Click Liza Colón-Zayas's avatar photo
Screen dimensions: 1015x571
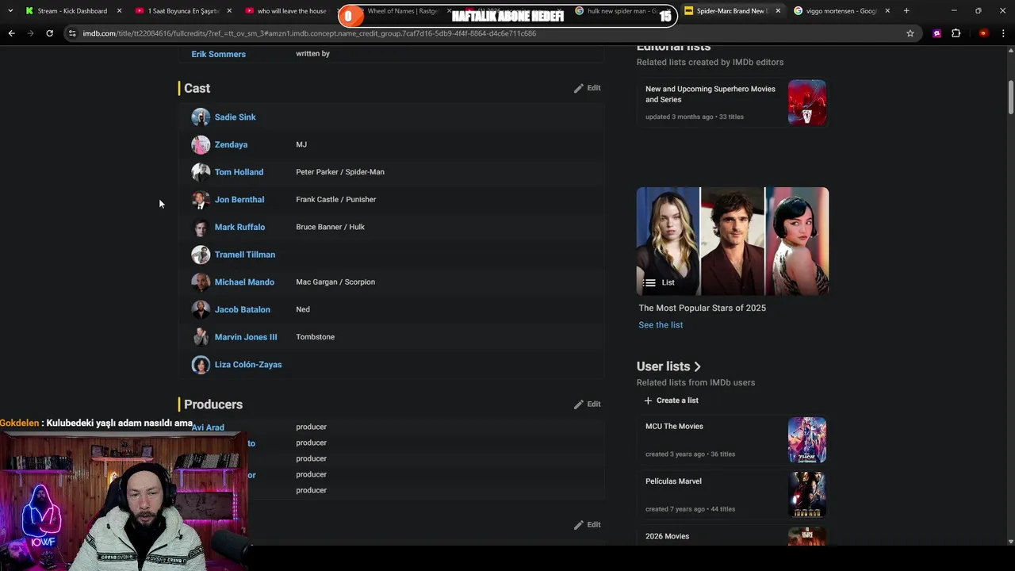[x=201, y=365]
